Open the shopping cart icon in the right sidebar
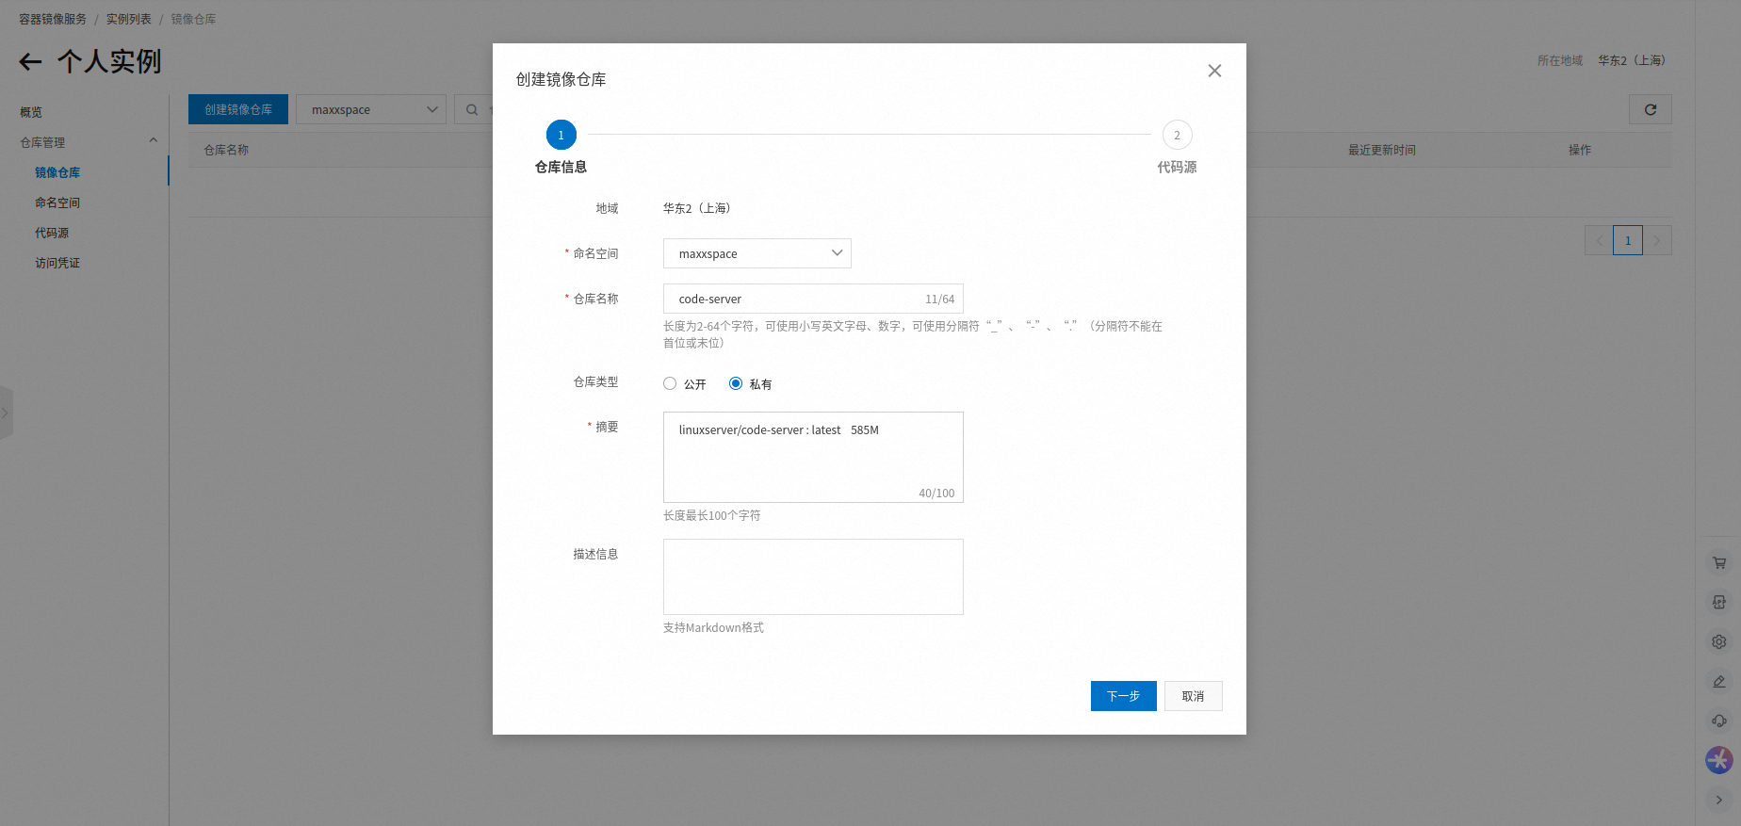This screenshot has height=826, width=1741. click(x=1718, y=562)
